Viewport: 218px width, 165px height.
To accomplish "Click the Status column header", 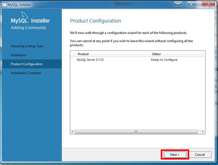I will pos(178,54).
